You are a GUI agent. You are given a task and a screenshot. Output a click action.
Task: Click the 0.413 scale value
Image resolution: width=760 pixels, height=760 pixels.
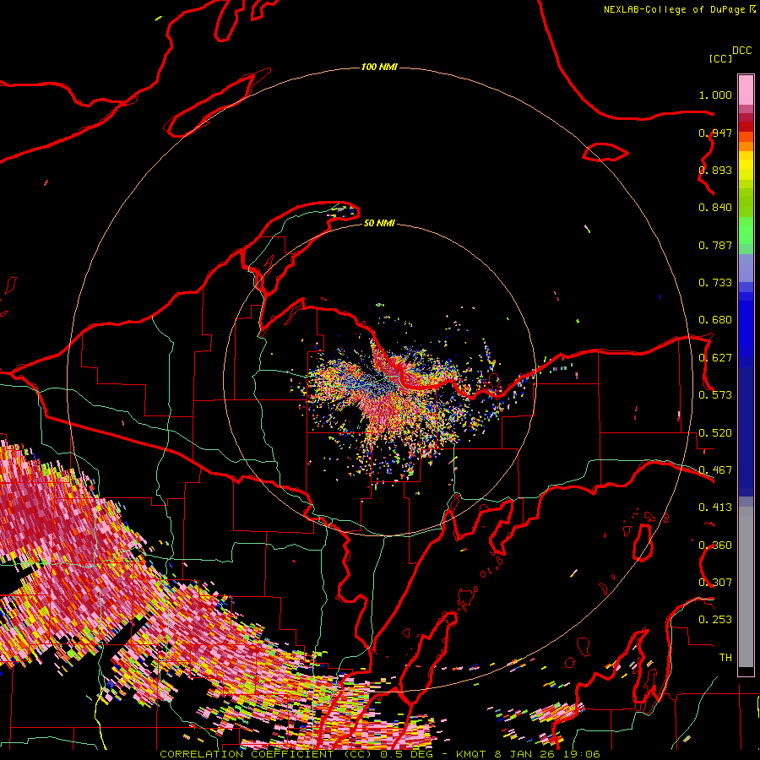(715, 508)
